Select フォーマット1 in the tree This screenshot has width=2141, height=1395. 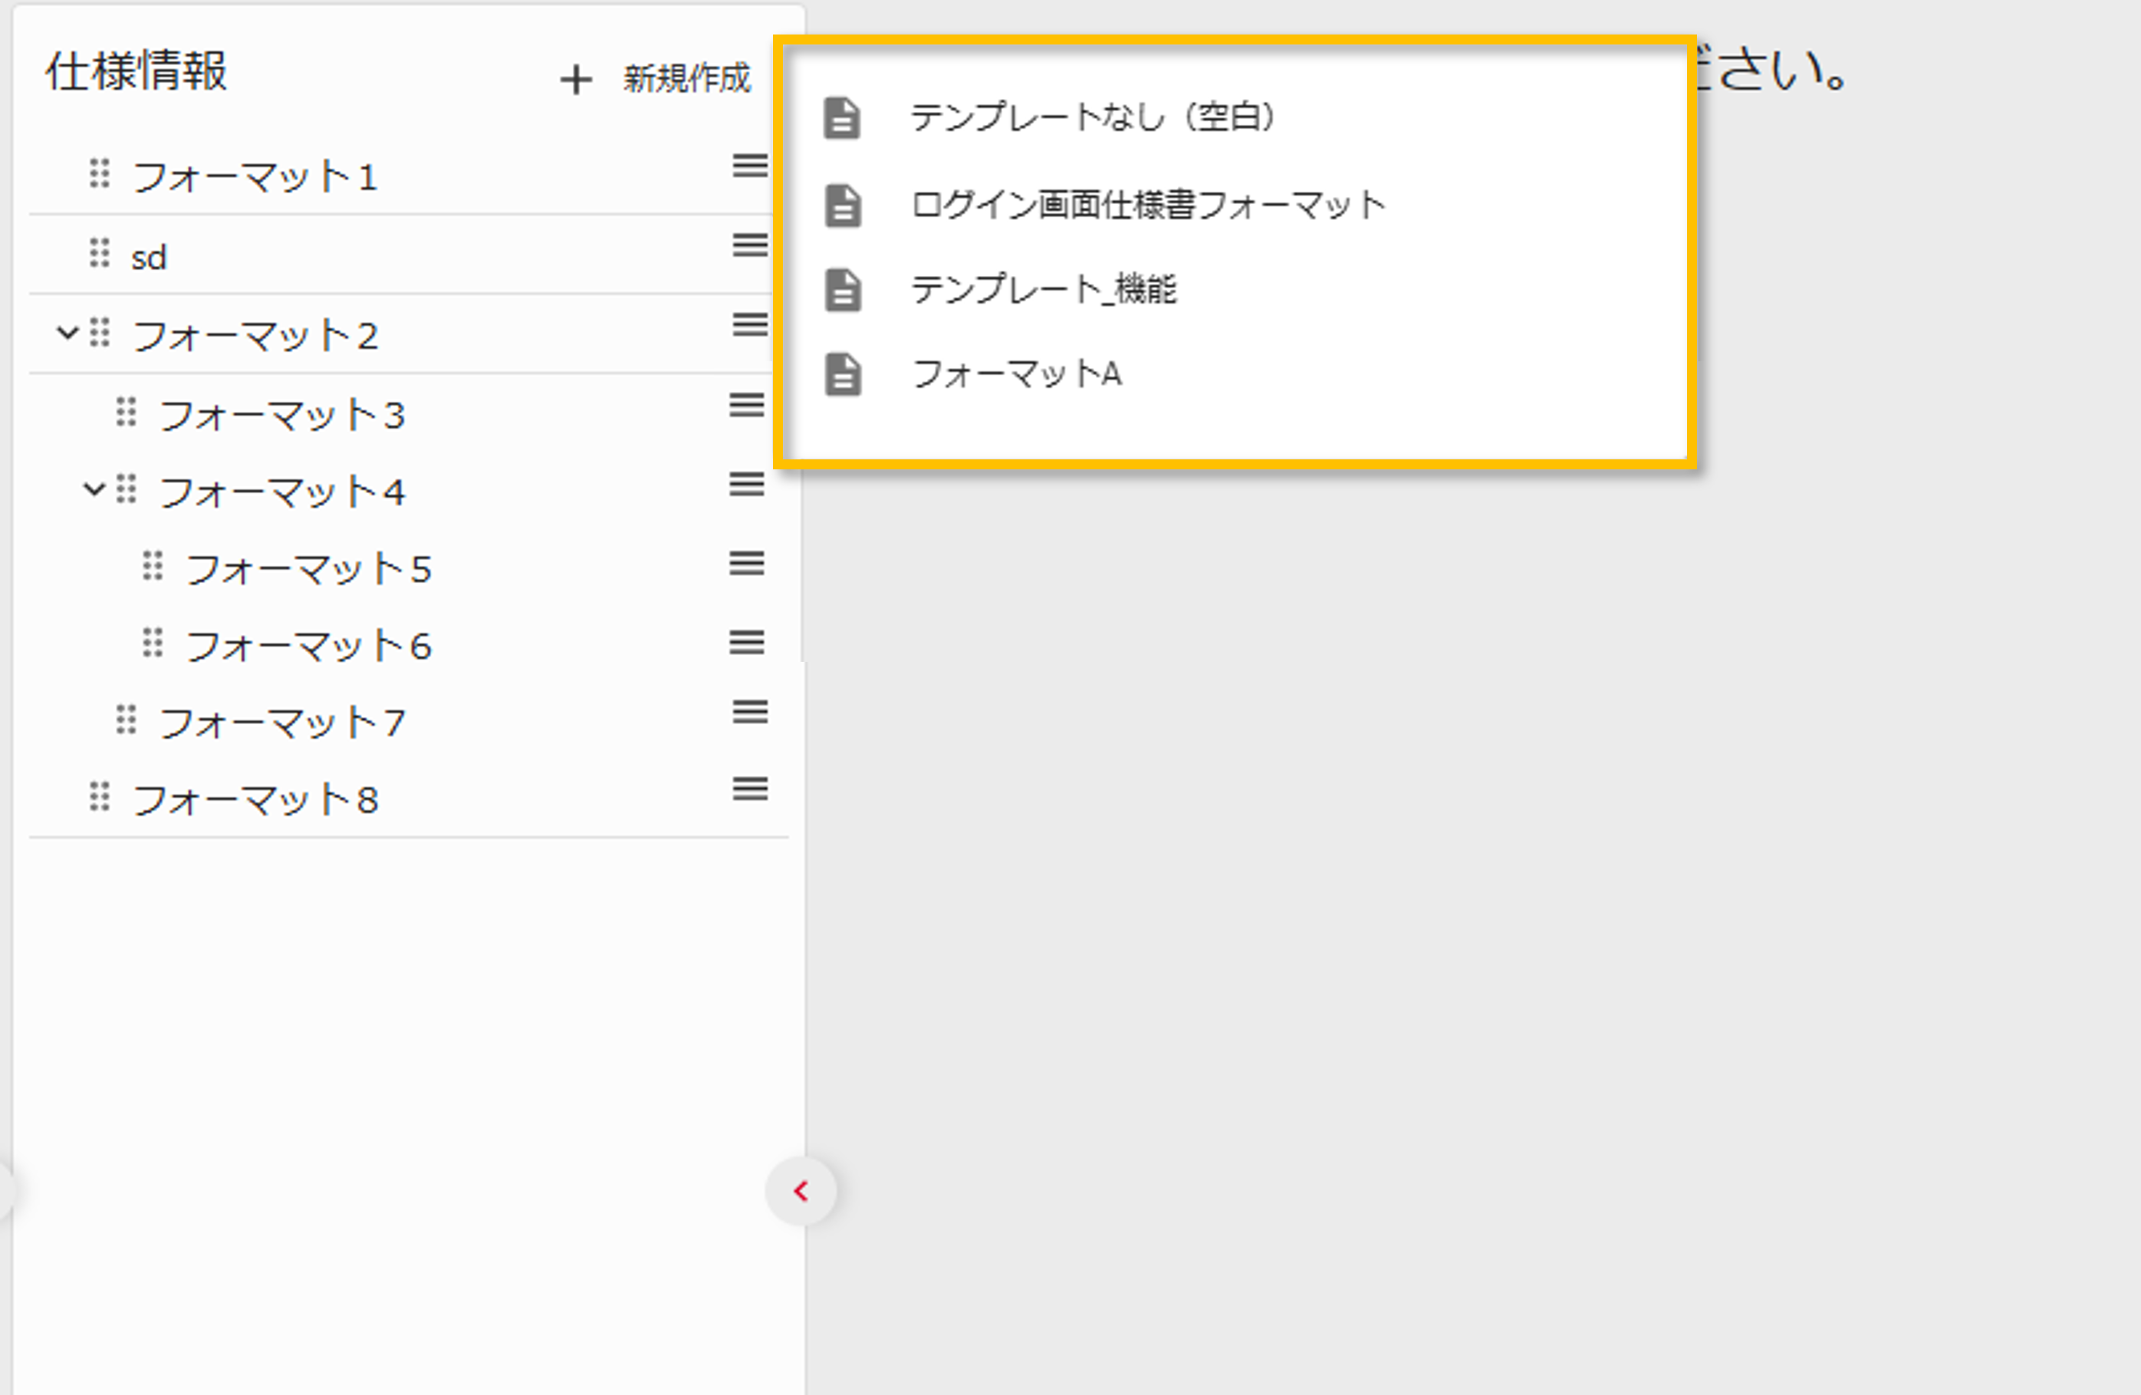point(255,176)
